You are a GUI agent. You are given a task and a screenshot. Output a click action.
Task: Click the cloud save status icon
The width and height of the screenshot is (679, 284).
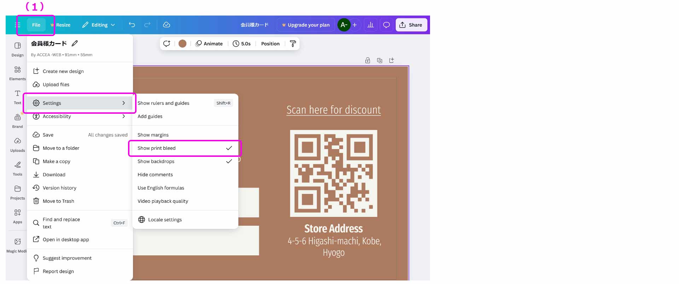[x=167, y=25]
